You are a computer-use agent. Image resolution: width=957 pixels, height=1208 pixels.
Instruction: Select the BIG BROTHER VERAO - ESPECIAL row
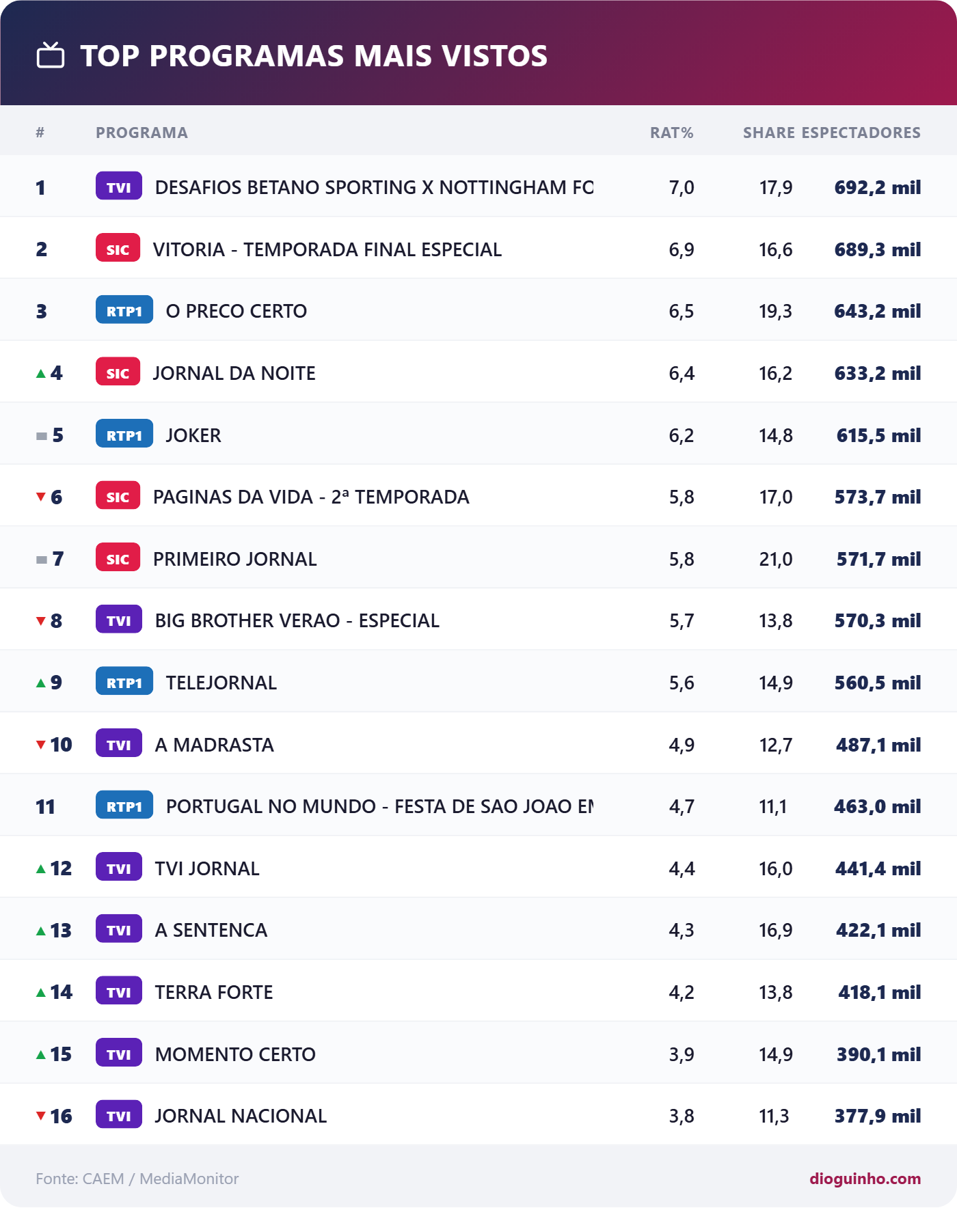(x=478, y=620)
